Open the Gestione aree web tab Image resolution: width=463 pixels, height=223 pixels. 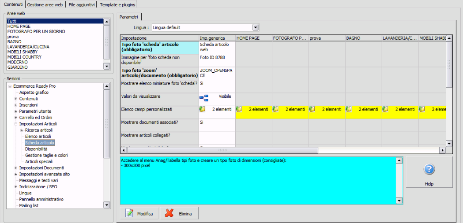[45, 5]
